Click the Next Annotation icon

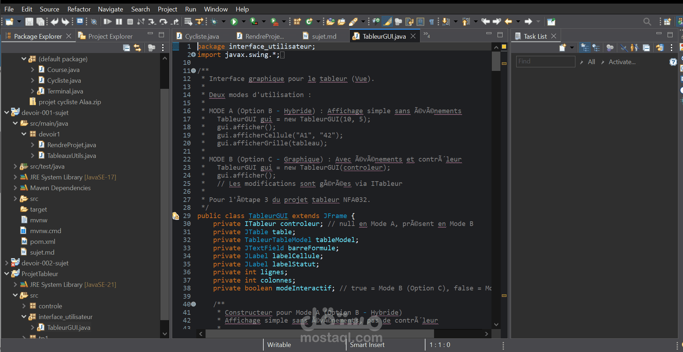446,22
